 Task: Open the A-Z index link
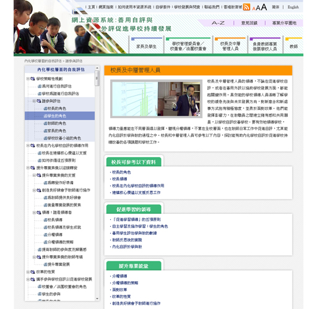tap(218, 23)
